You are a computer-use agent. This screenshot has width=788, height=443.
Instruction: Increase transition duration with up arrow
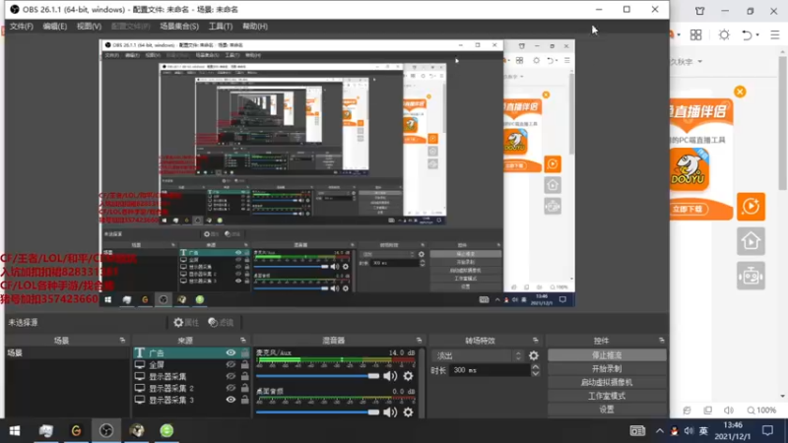coord(536,367)
